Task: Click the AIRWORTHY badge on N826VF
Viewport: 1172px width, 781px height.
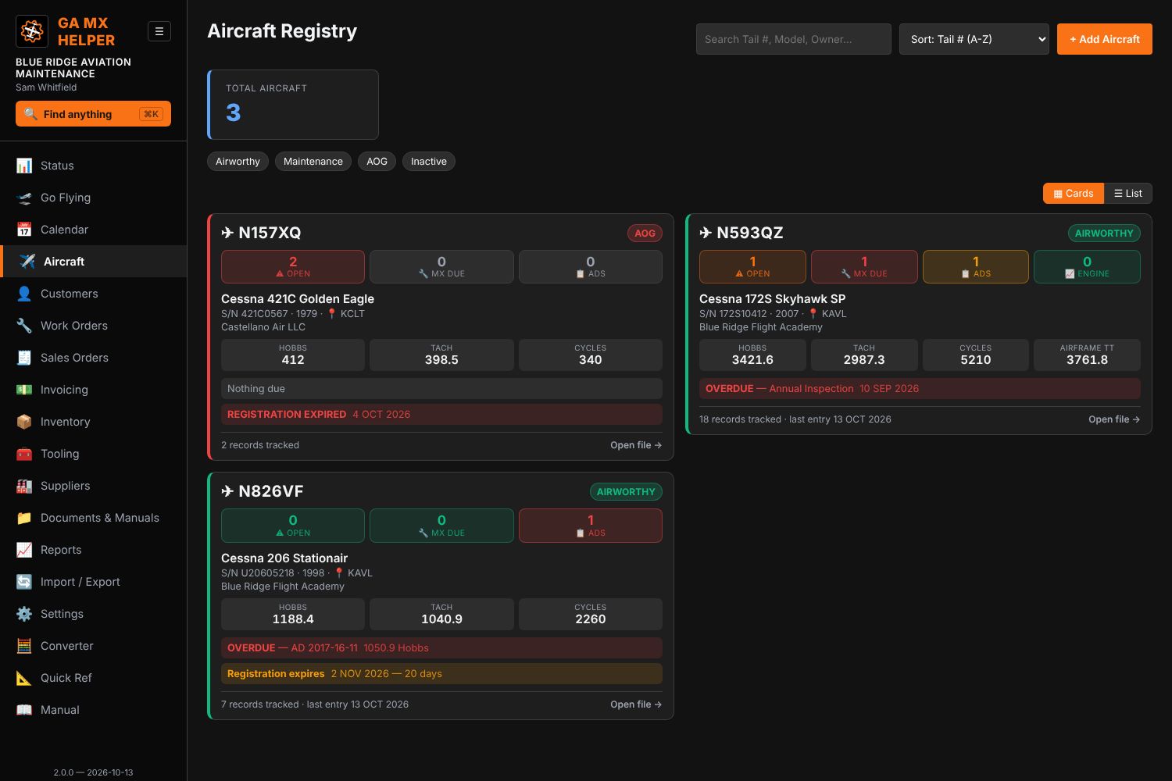Action: point(626,492)
